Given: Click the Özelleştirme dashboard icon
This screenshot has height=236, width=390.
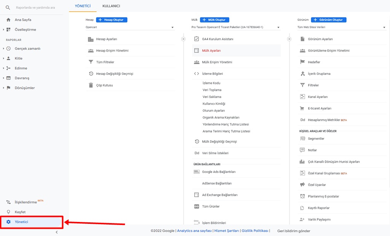Looking at the screenshot, I should point(8,30).
